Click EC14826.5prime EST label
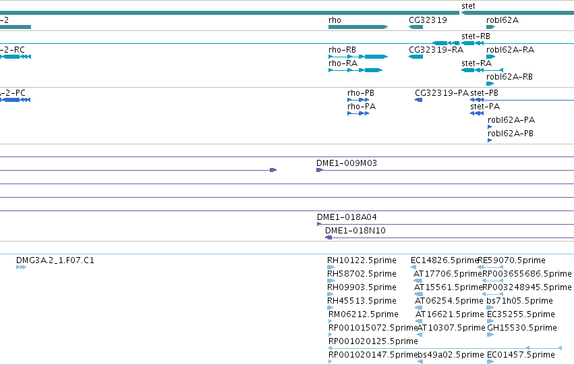Image resolution: width=574 pixels, height=365 pixels. coord(444,260)
